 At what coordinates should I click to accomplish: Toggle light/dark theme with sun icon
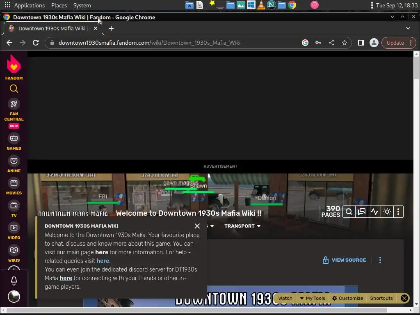pyautogui.click(x=387, y=212)
